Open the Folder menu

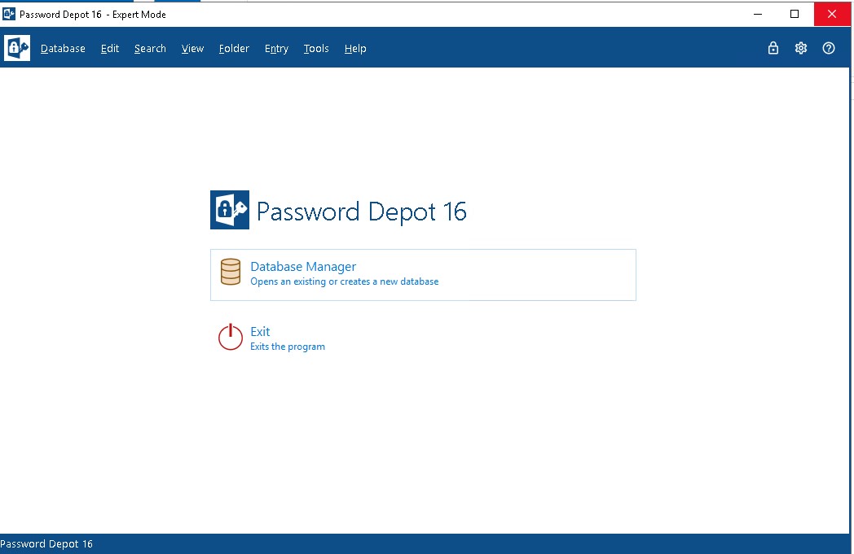234,48
